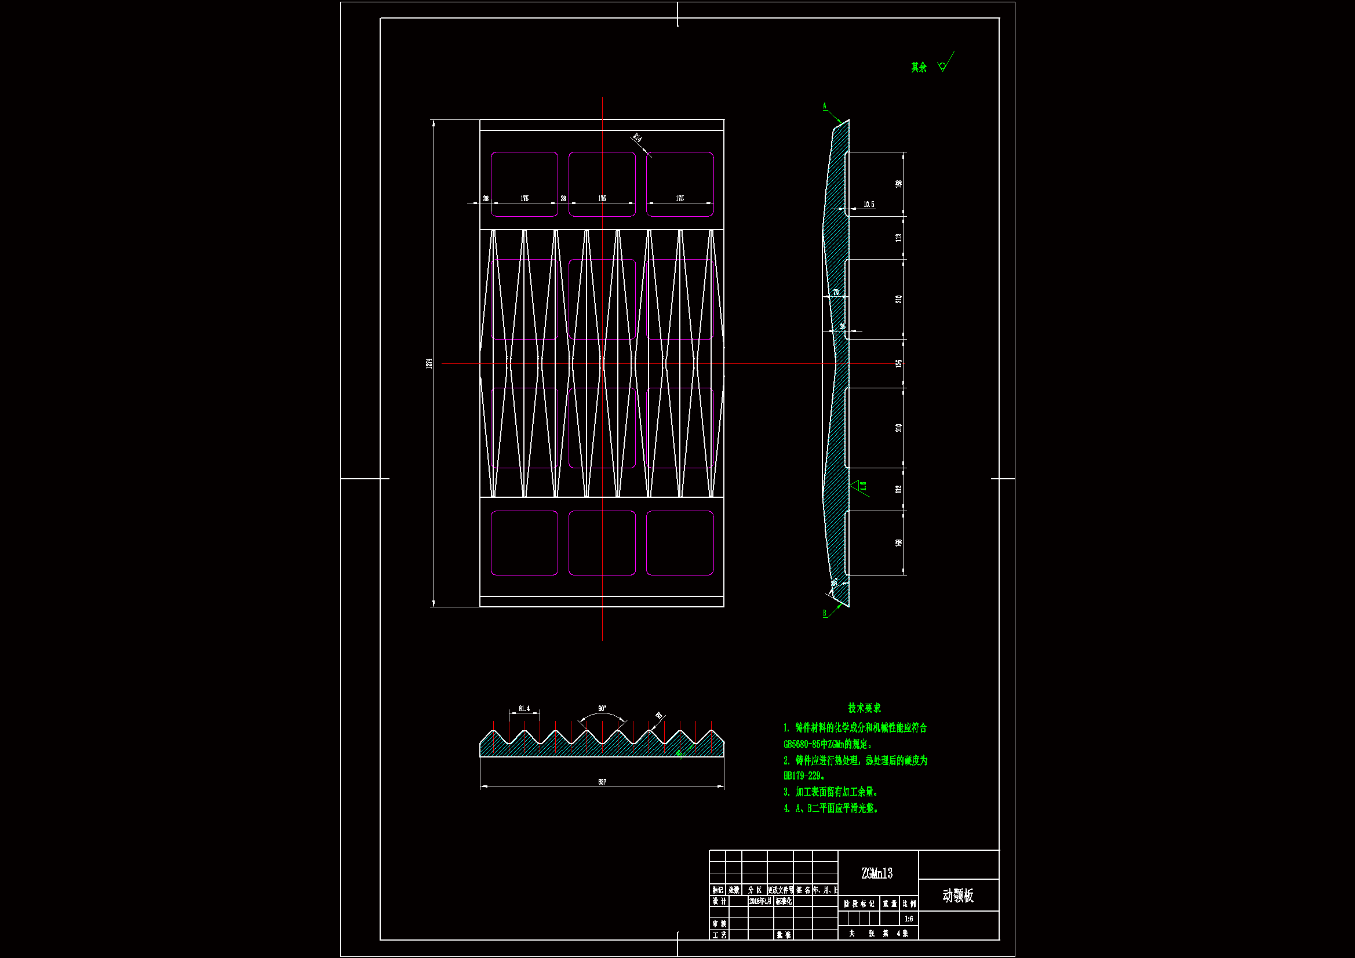Image resolution: width=1355 pixels, height=958 pixels.
Task: Pick the 90° angle dimension arc
Action: tap(602, 714)
